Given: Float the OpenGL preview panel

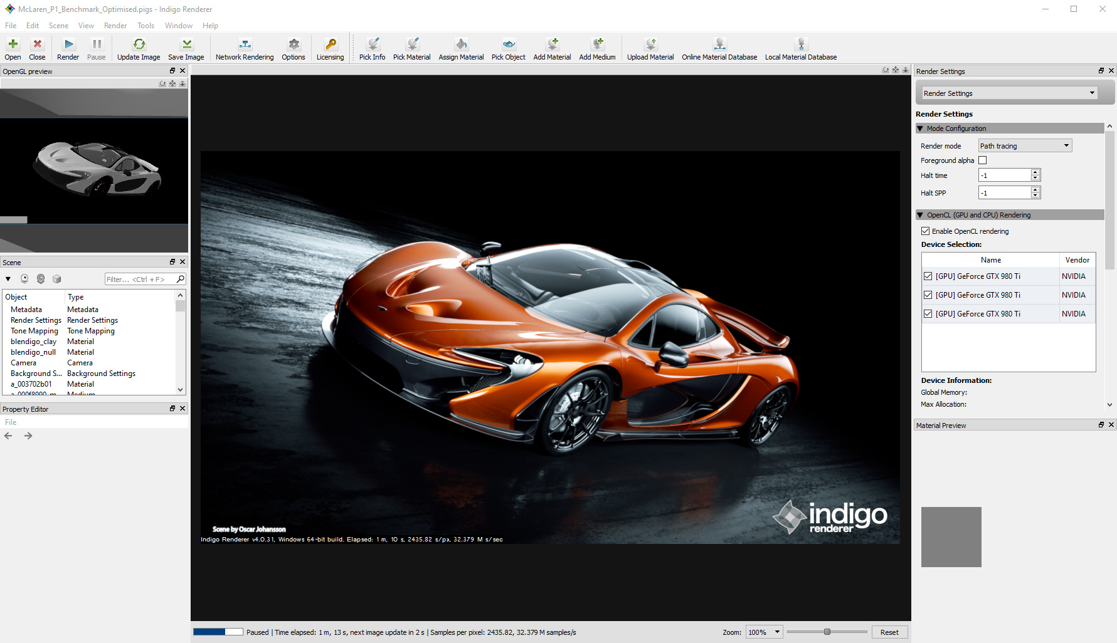Looking at the screenshot, I should (172, 71).
